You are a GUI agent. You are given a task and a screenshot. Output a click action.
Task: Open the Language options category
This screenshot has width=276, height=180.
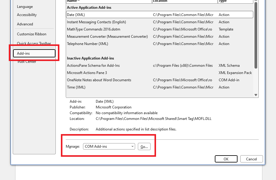click(x=25, y=7)
